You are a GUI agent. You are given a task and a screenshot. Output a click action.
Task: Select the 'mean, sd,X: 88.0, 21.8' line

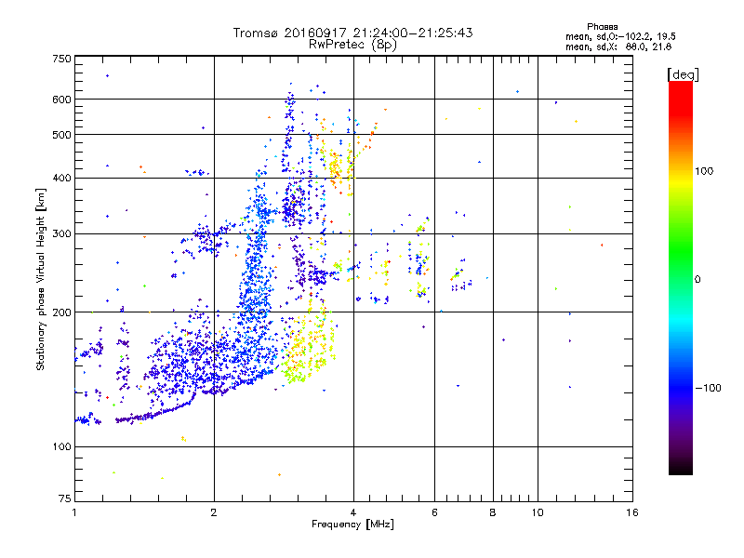click(x=618, y=46)
